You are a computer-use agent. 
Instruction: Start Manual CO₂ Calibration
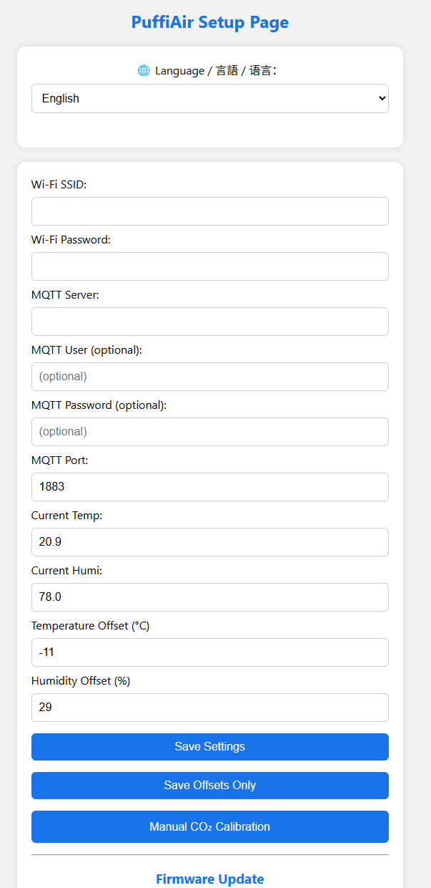click(210, 827)
